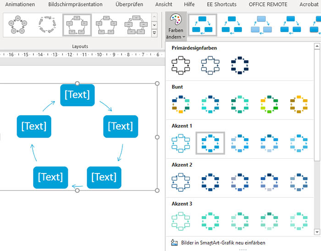Viewport: 321px width, 251px height.
Task: Choose second Bunt teal-blue scheme
Action: [210, 104]
